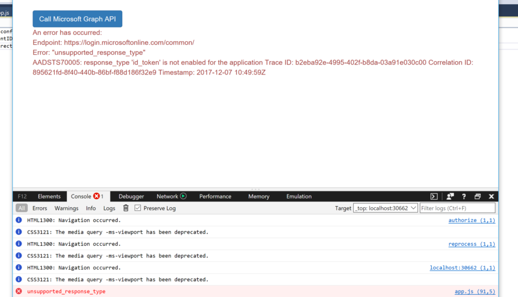Close the developer tools panel
Image resolution: width=518 pixels, height=297 pixels.
click(x=492, y=196)
